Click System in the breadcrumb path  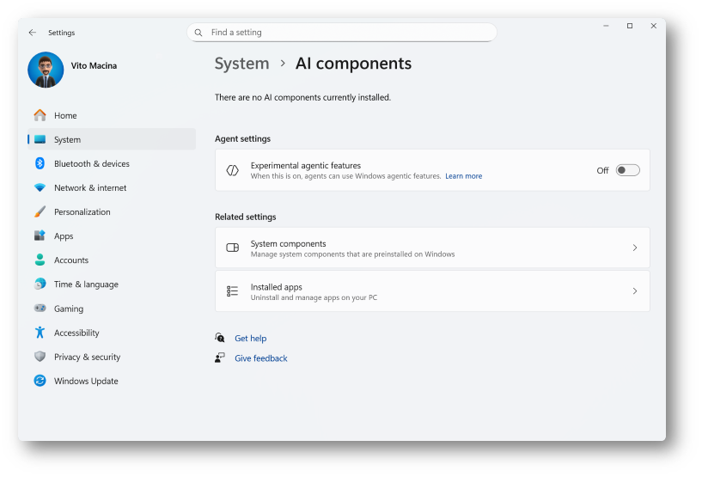(x=241, y=64)
